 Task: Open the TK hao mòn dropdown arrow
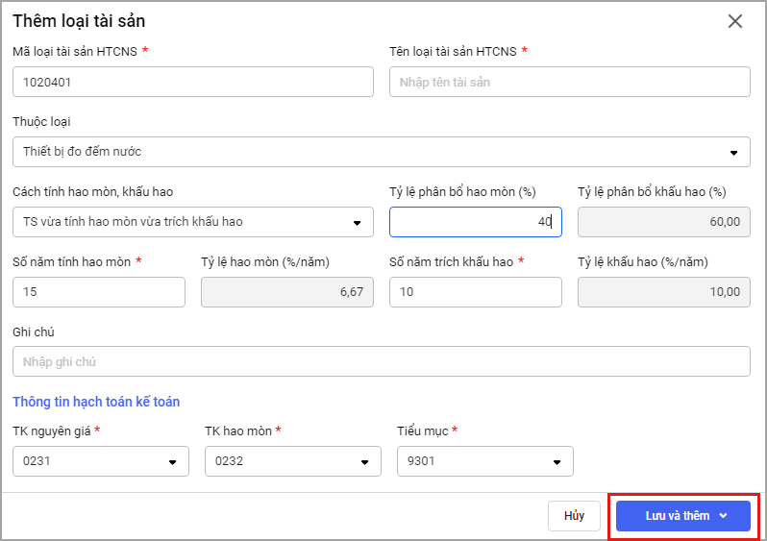364,461
